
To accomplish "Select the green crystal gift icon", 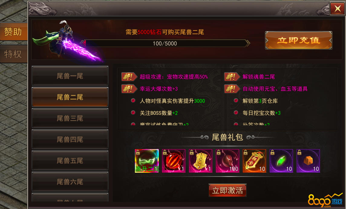I will tap(281, 161).
